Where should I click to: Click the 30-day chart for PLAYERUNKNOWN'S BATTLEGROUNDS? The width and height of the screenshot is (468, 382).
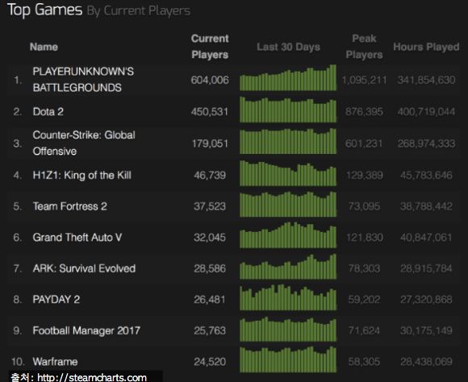[288, 77]
